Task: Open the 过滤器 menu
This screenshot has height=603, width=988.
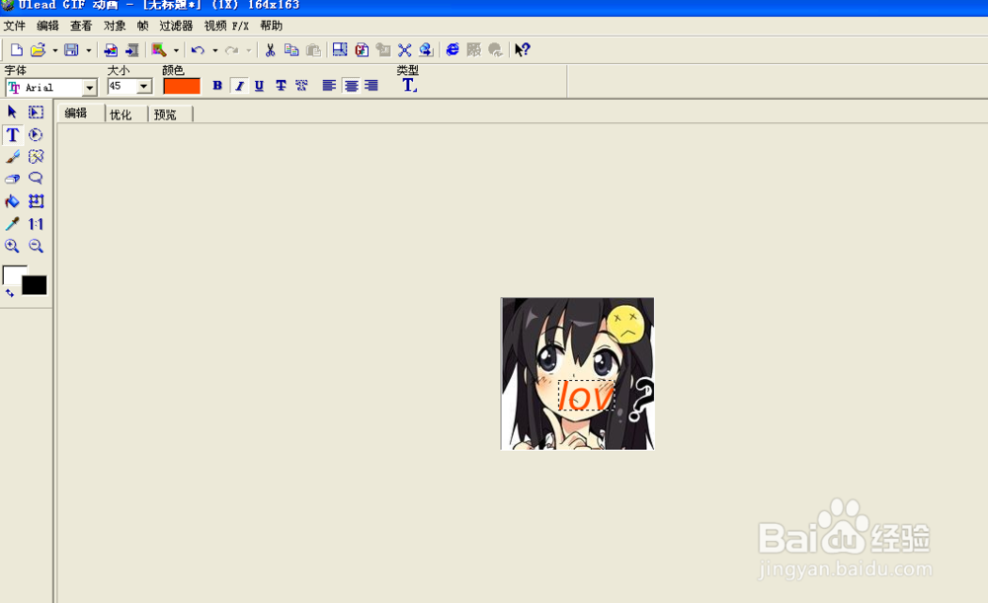Action: (176, 26)
